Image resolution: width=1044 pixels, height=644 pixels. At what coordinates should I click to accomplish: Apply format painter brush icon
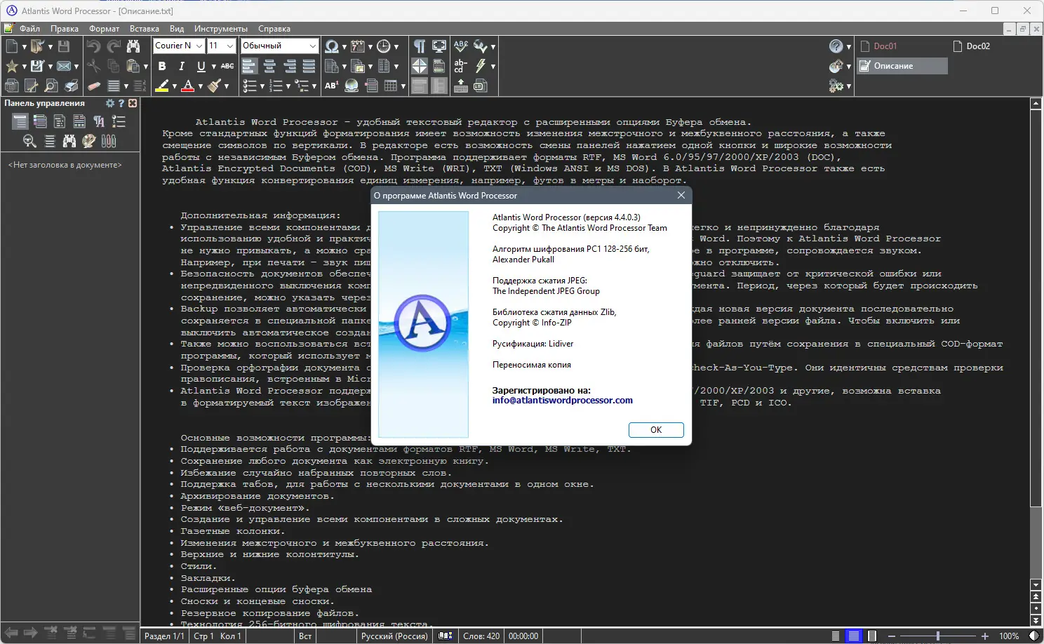pos(215,86)
